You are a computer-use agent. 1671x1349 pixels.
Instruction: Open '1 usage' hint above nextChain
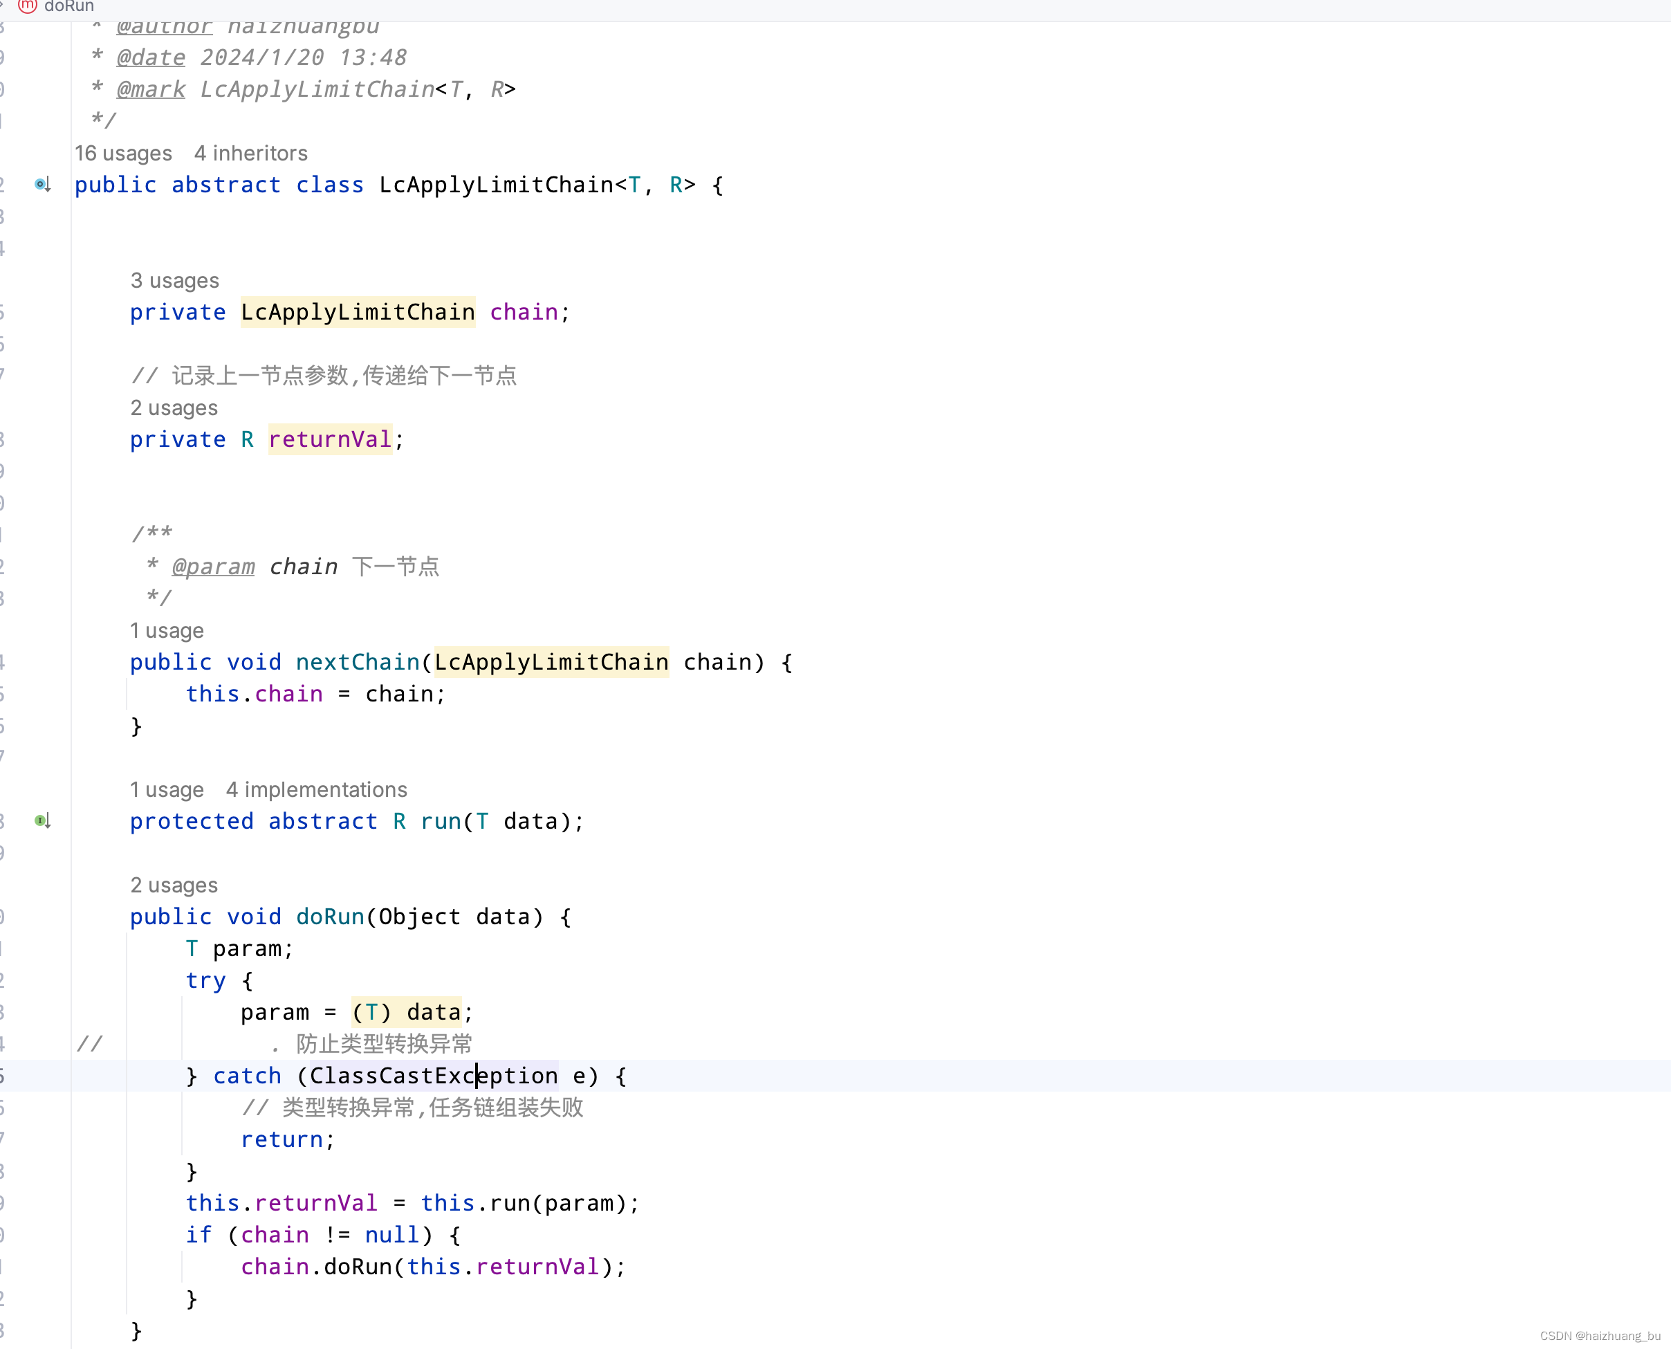(x=167, y=630)
